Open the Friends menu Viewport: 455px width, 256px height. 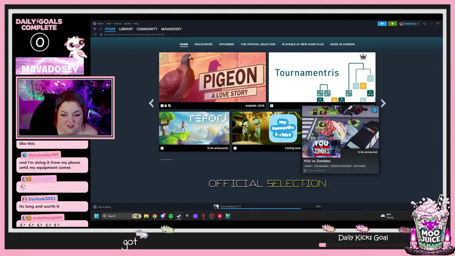tap(117, 23)
